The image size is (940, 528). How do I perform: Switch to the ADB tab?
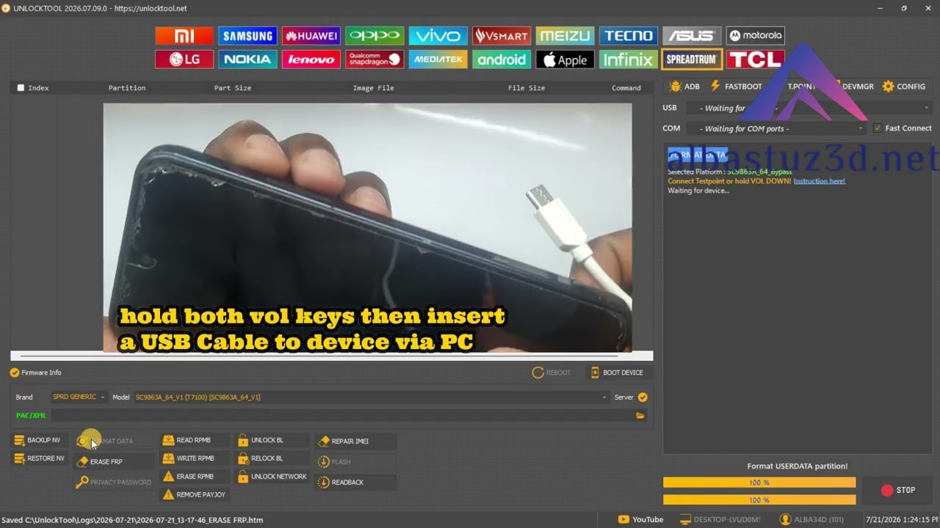[x=685, y=87]
